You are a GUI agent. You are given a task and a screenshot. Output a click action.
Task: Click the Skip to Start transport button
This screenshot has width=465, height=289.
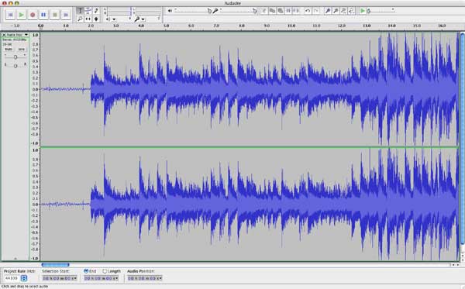coord(10,15)
